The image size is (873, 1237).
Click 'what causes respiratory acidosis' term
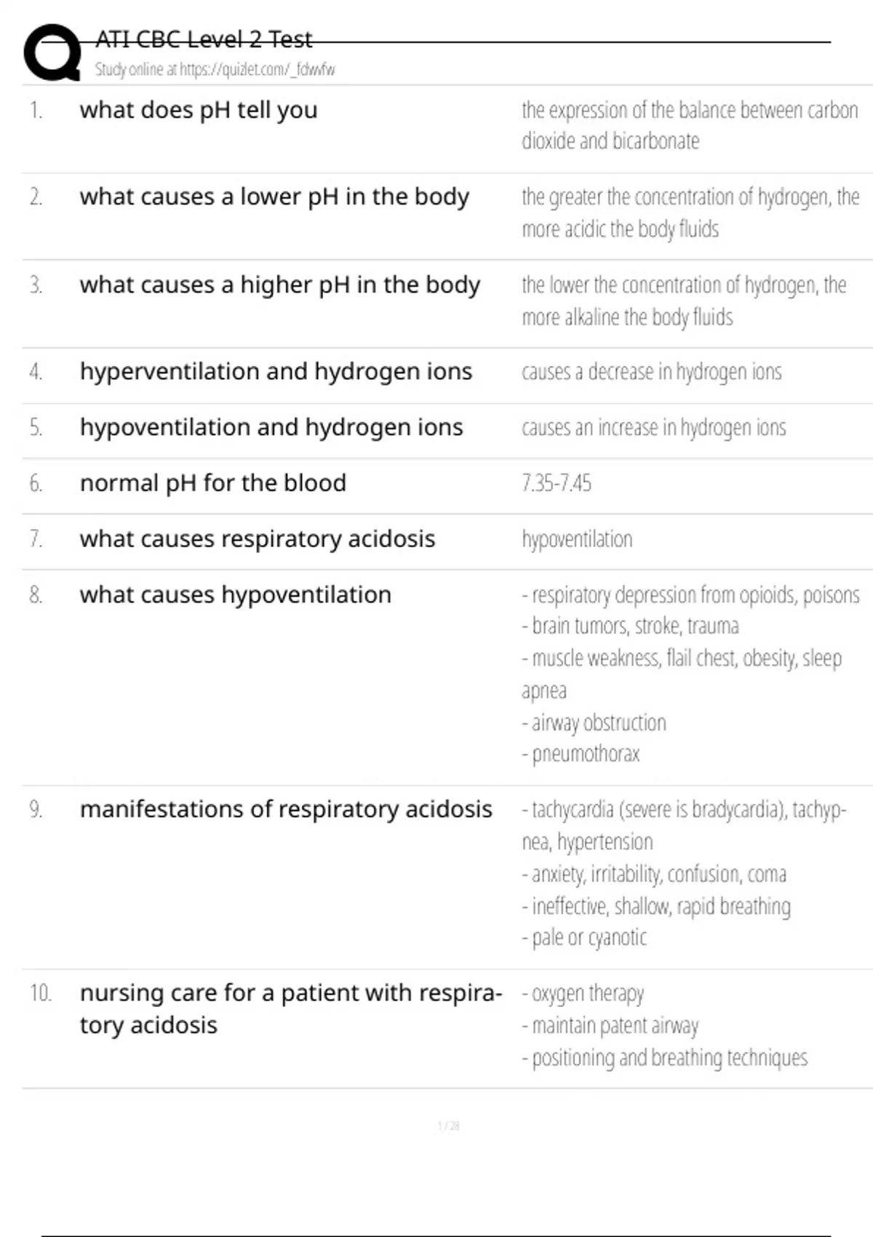click(258, 539)
